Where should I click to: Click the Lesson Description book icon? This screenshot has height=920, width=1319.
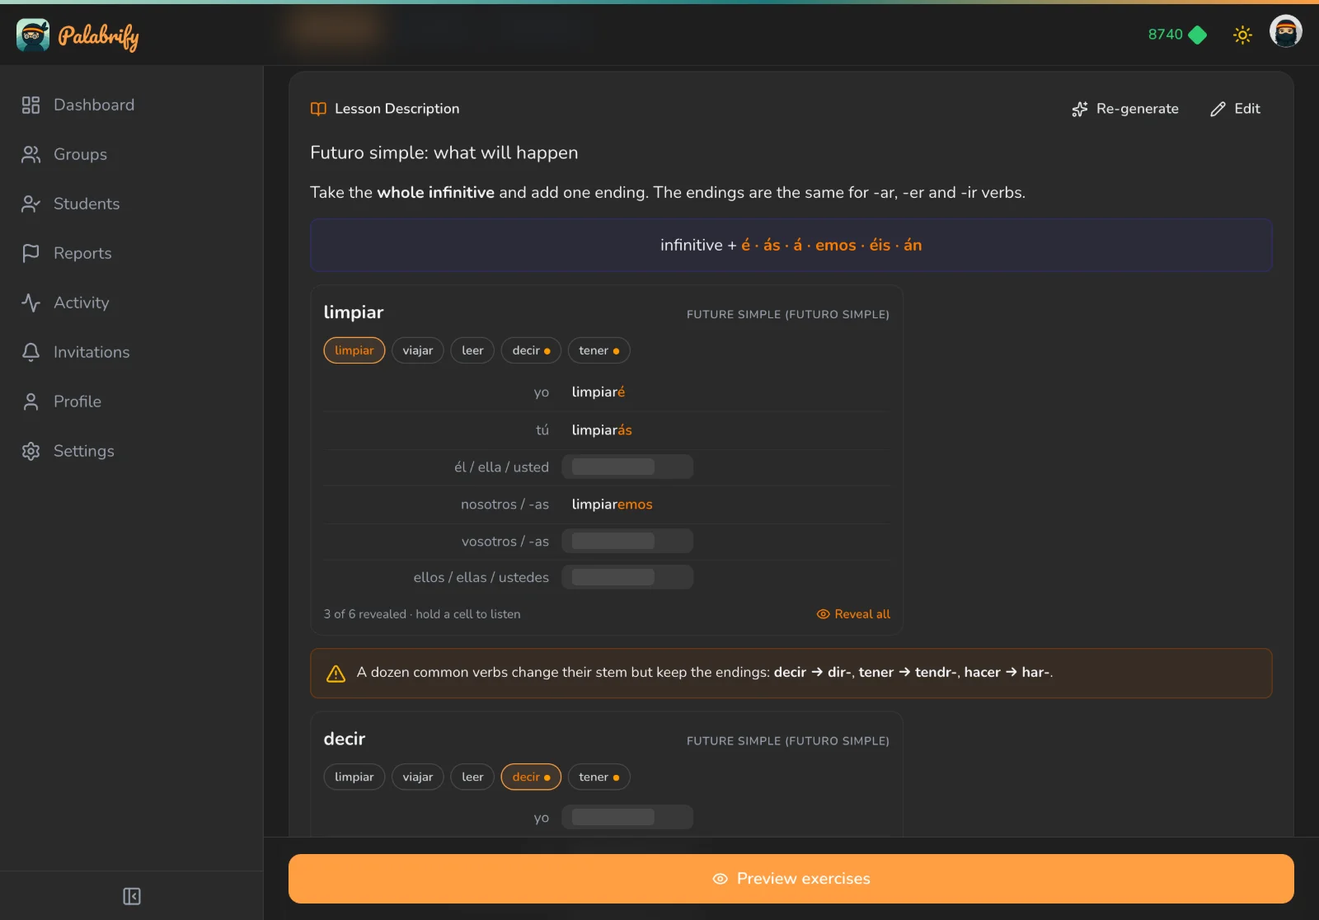point(318,109)
